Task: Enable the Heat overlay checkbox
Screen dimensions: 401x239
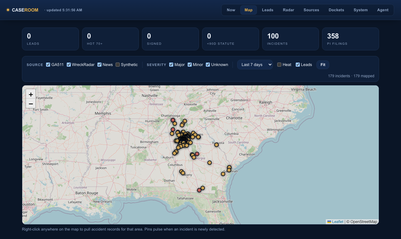Action: 279,65
